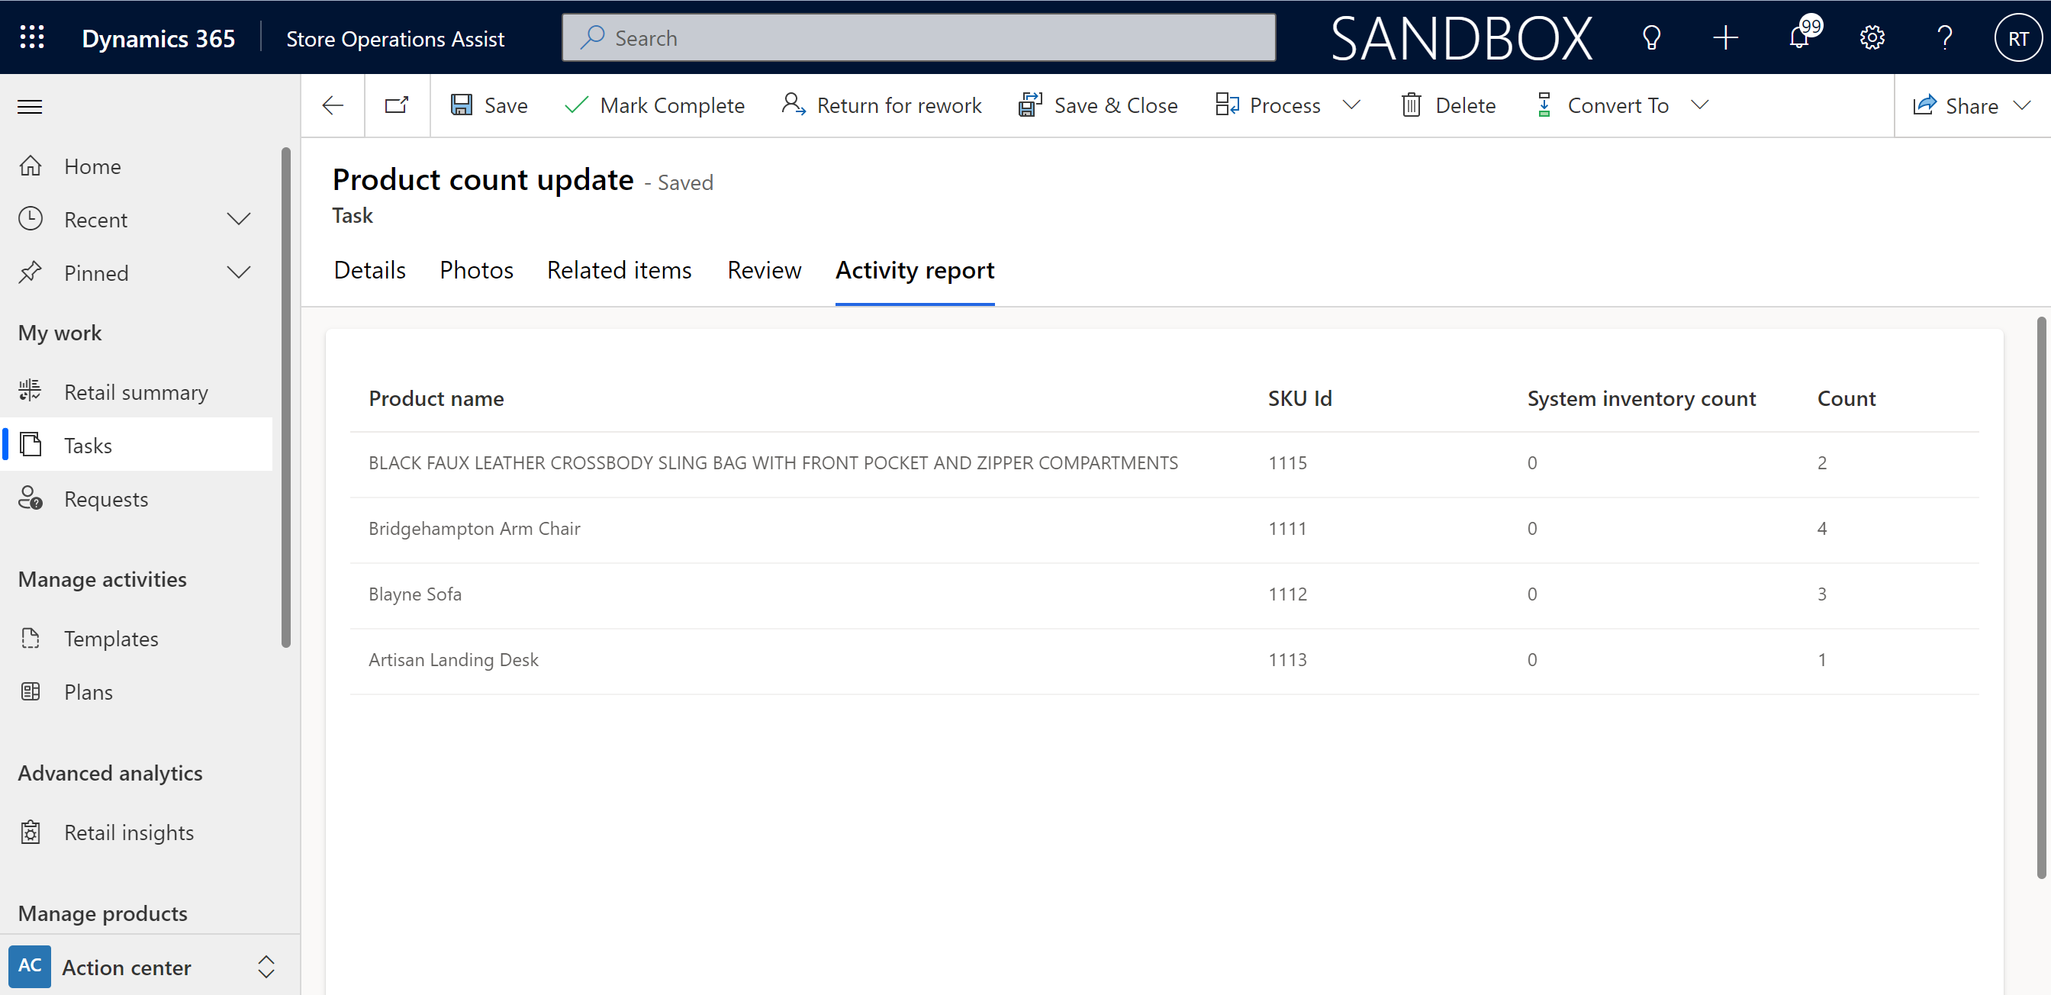Click the Return for rework icon
This screenshot has height=995, width=2051.
coord(795,105)
